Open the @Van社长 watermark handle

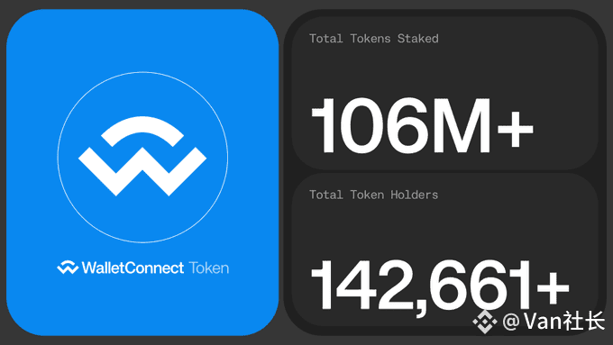(x=554, y=322)
